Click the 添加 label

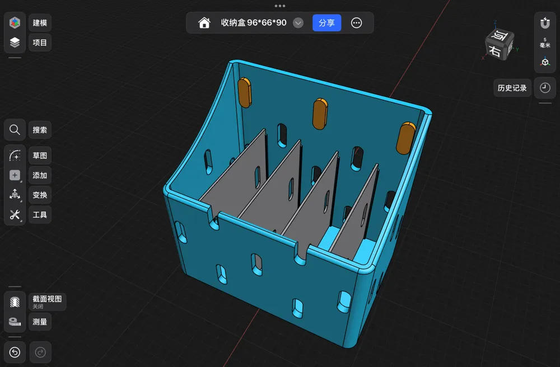click(40, 175)
